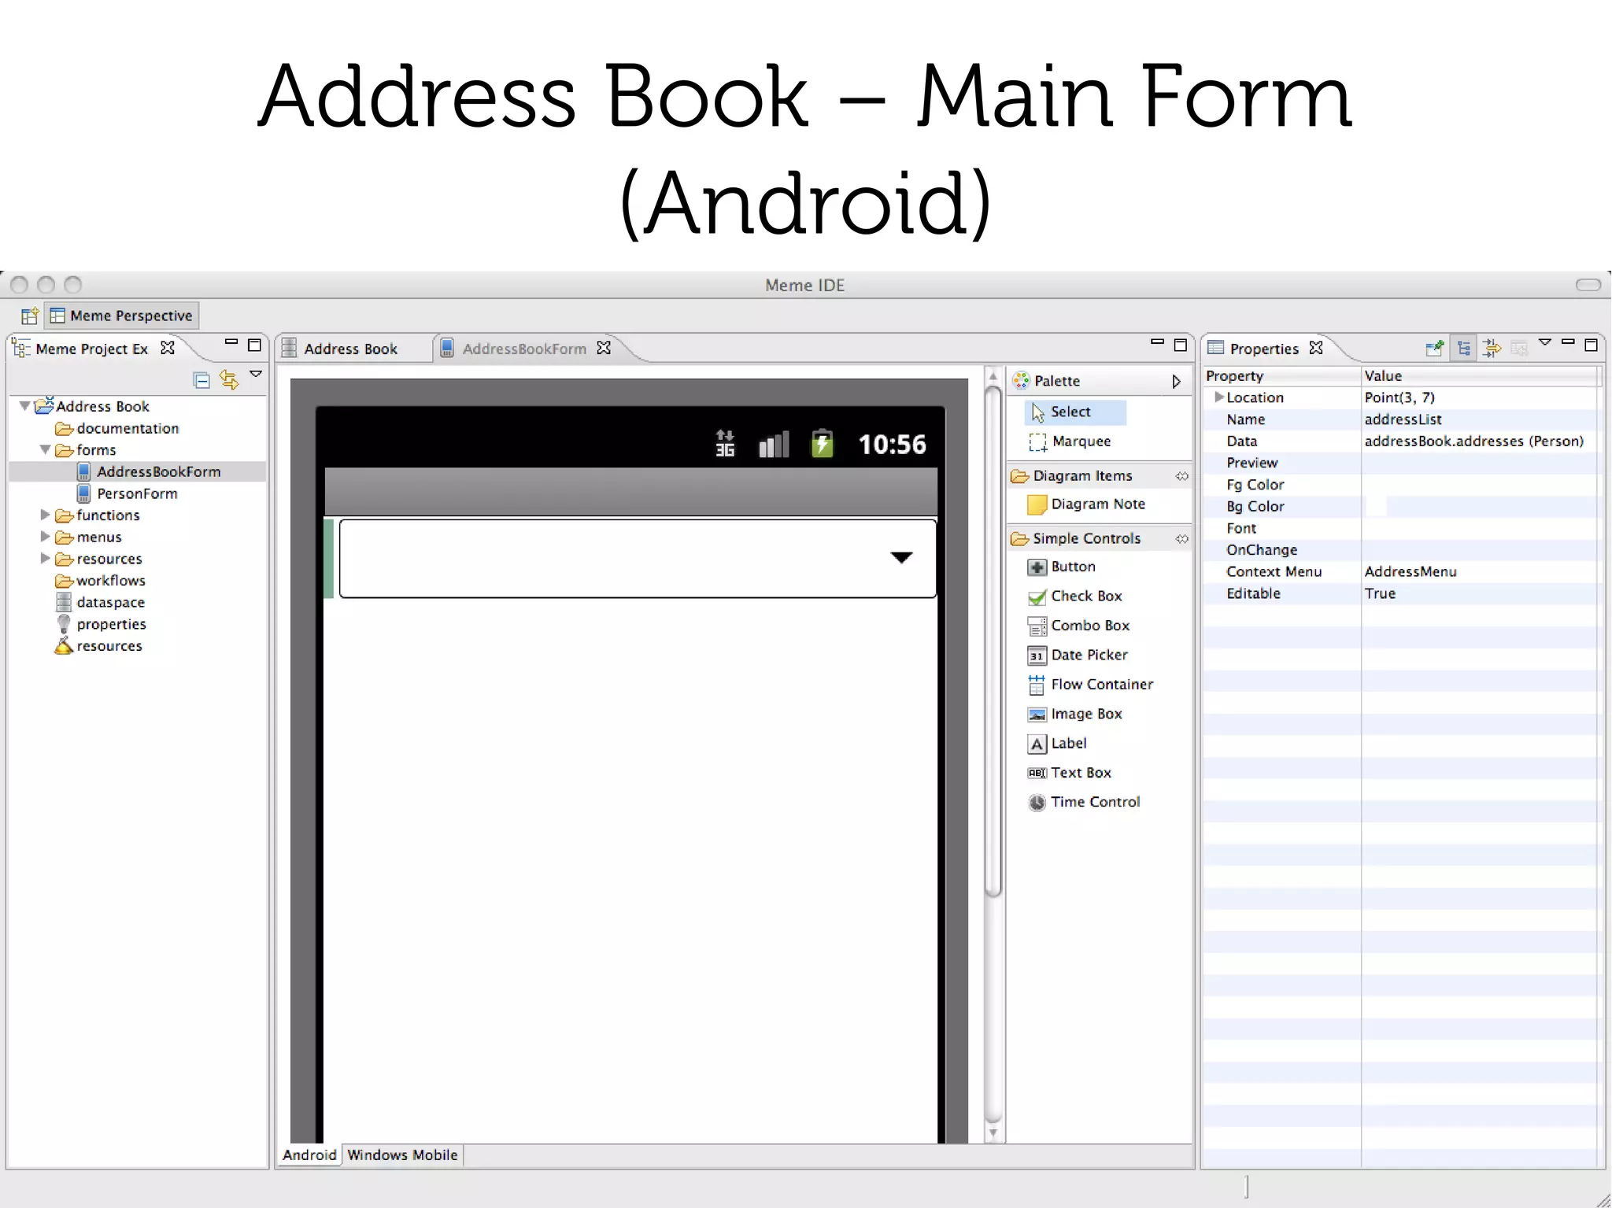Collapse the forms folder
The image size is (1612, 1208).
pos(46,449)
